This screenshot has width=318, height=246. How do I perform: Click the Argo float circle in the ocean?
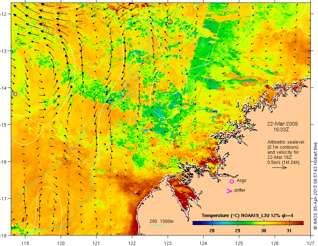15,94
